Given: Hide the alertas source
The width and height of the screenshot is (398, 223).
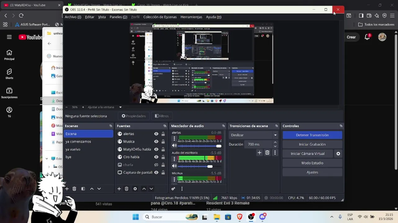Looking at the screenshot, I should pyautogui.click(x=156, y=134).
